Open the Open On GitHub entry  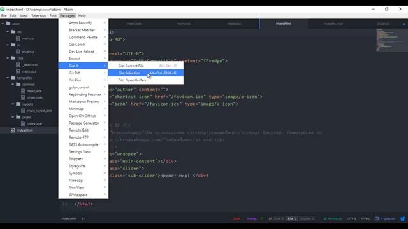point(84,116)
